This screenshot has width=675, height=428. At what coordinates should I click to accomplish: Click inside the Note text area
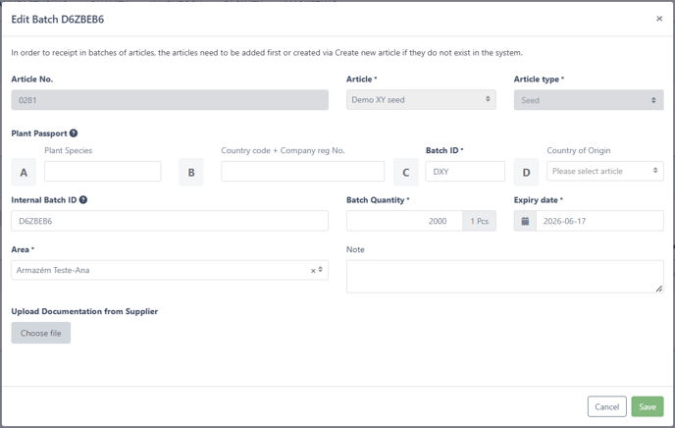[505, 277]
